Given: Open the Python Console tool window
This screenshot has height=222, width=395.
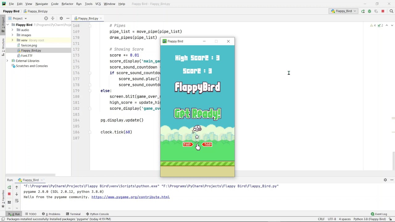Looking at the screenshot, I should (x=97, y=214).
